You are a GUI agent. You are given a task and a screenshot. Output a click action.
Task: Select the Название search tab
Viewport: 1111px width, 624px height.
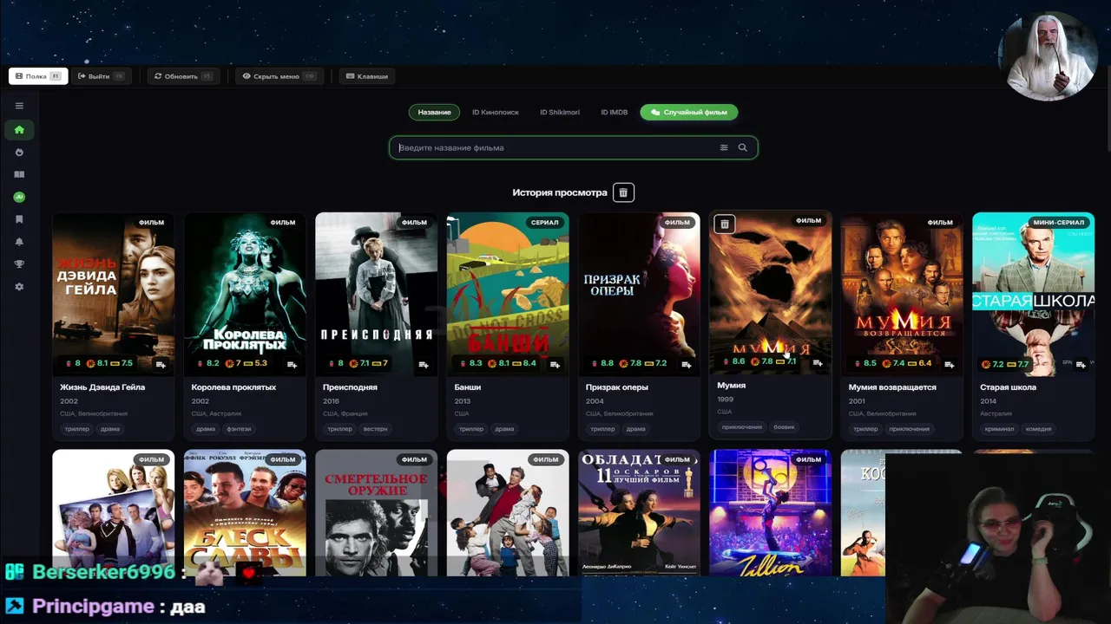click(434, 112)
